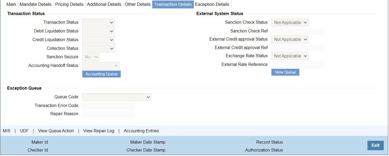Open Sanction Check Status dropdown
The width and height of the screenshot is (389, 156).
click(x=290, y=22)
